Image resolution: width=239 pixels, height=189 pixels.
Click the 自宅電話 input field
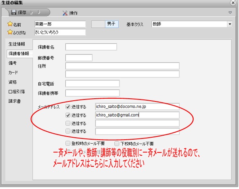[x=92, y=84]
